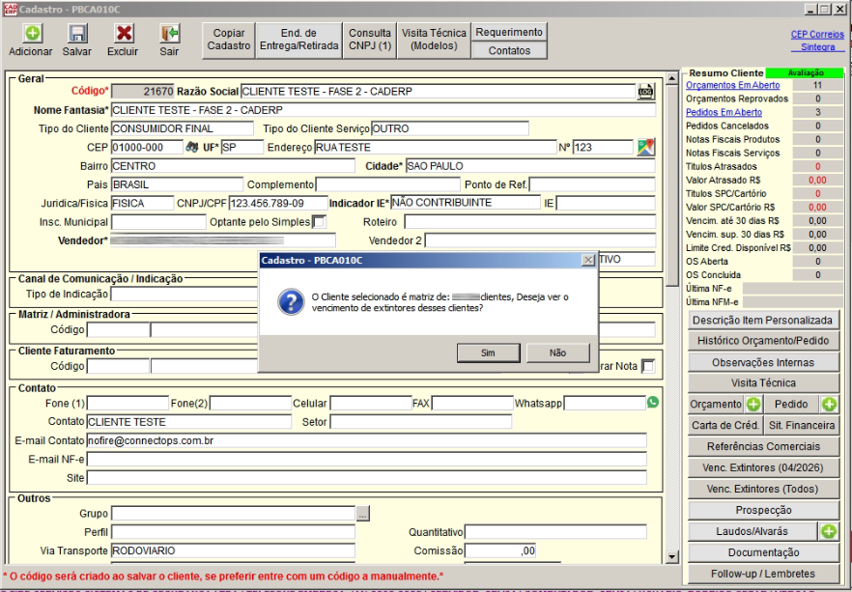Click the Via Transporte field
The height and width of the screenshot is (592, 852).
[x=233, y=550]
